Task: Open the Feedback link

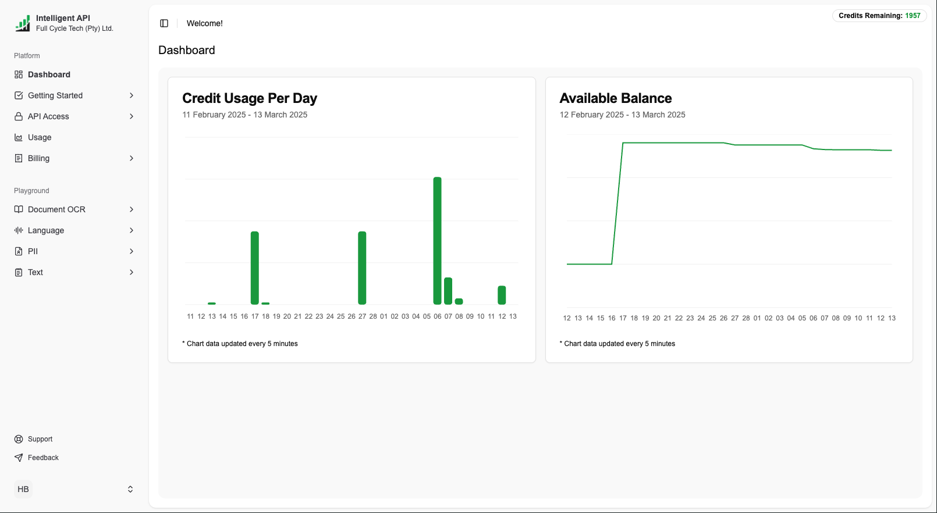Action: pyautogui.click(x=43, y=458)
